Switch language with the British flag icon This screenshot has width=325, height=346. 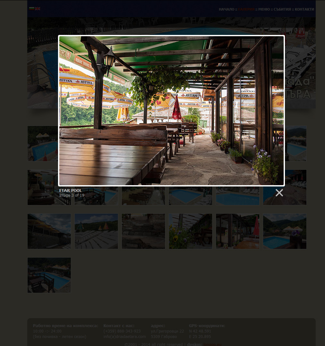pyautogui.click(x=37, y=9)
